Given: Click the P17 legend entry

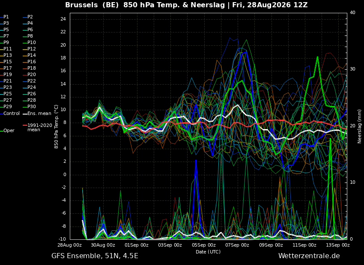Looking at the screenshot, I should tap(6, 68).
